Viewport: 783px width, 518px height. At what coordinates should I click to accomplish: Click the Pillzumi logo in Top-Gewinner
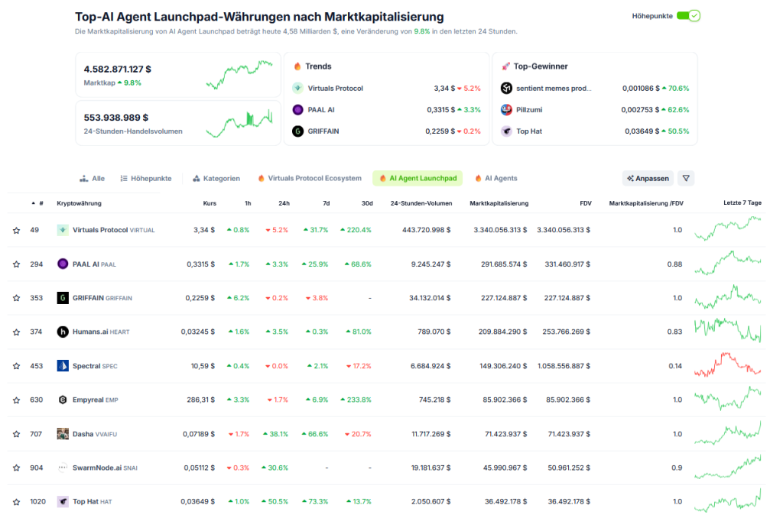pos(506,110)
